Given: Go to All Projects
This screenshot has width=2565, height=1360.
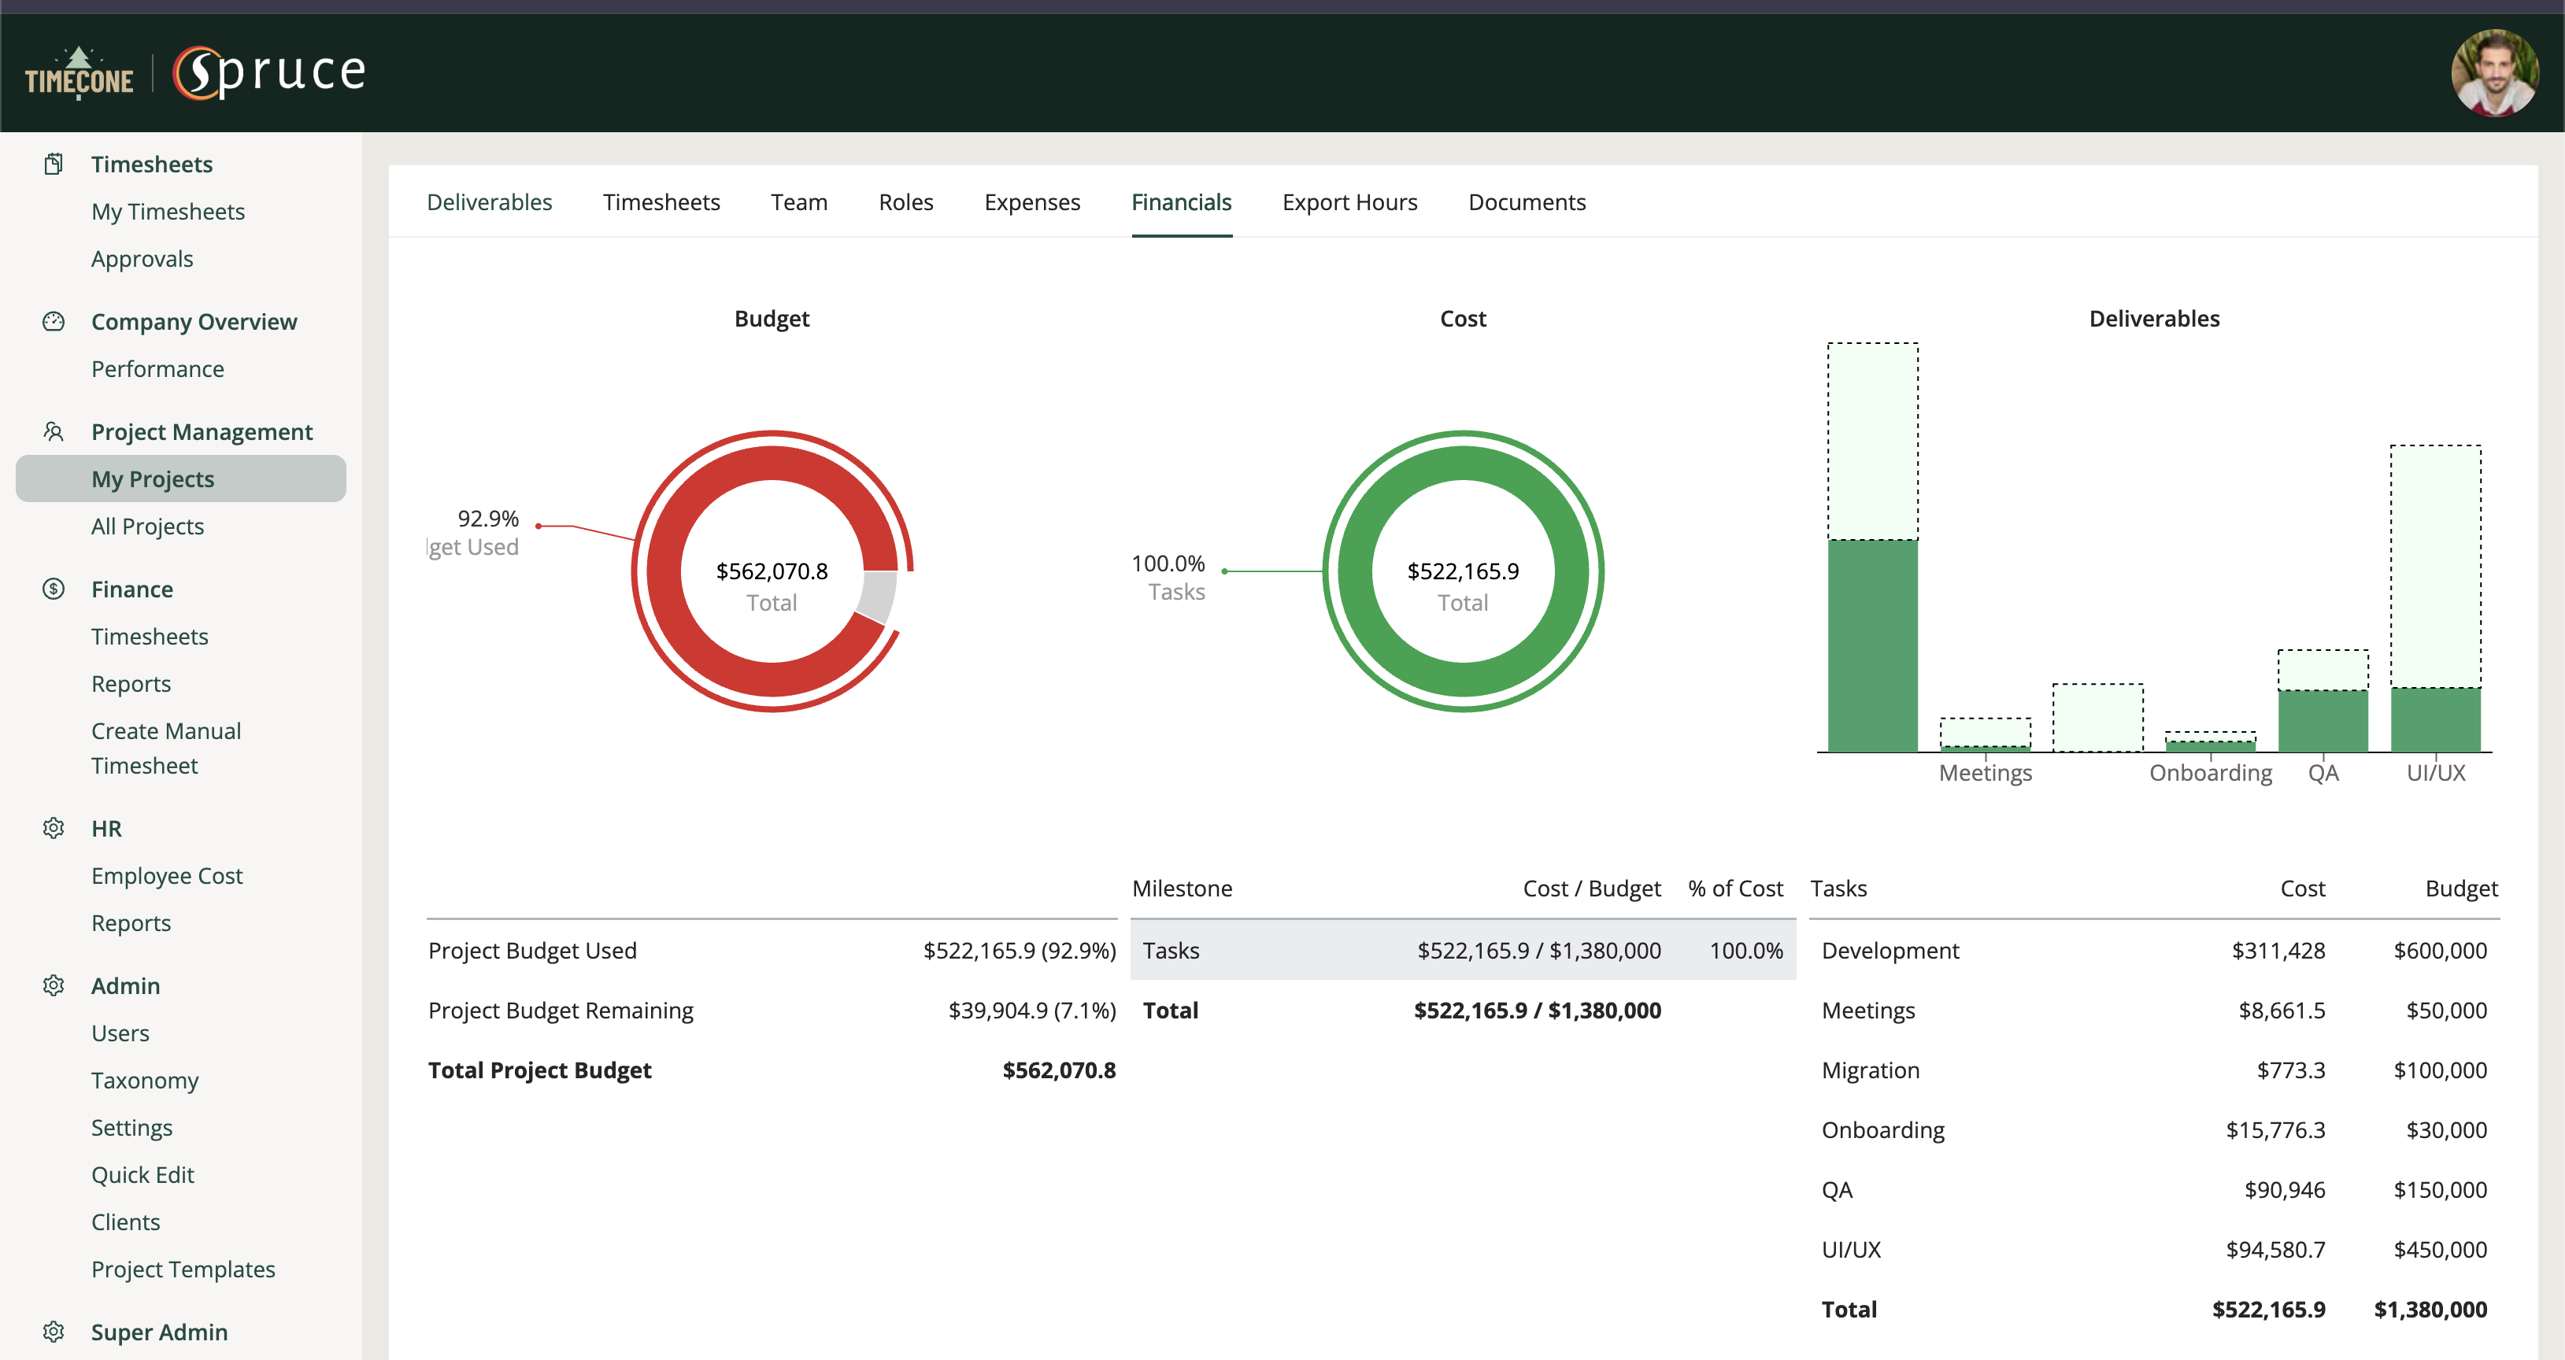Looking at the screenshot, I should point(147,526).
